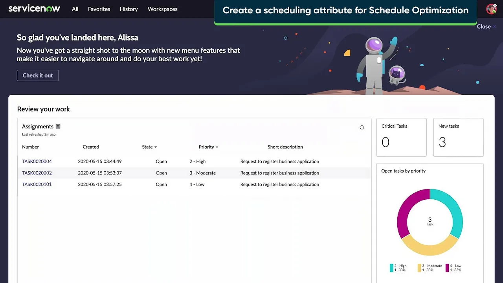Click short description of TASK0020101 row

click(280, 184)
